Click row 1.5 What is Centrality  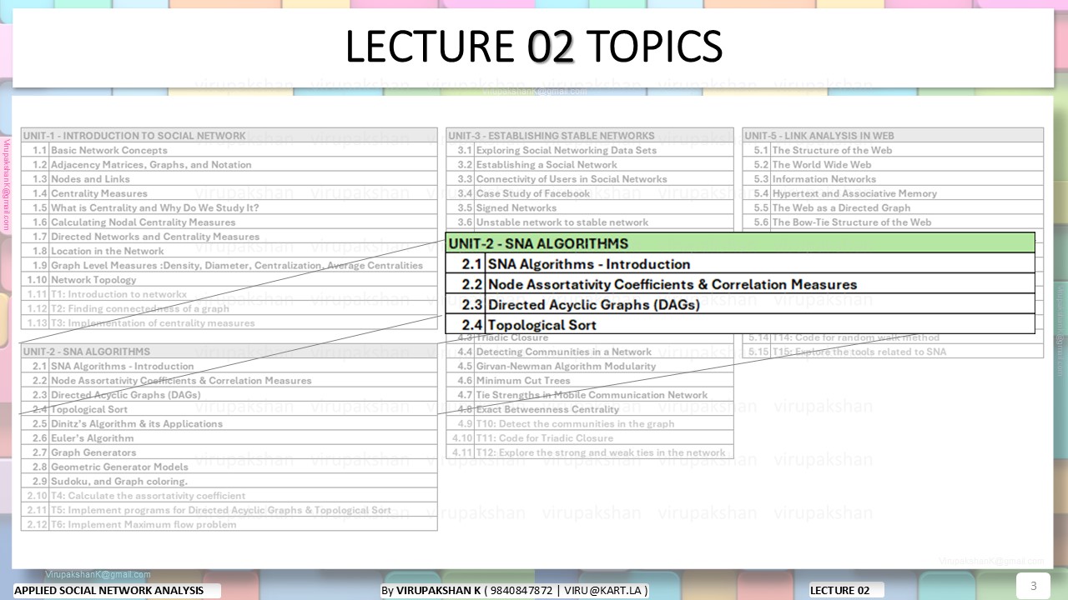(x=229, y=207)
